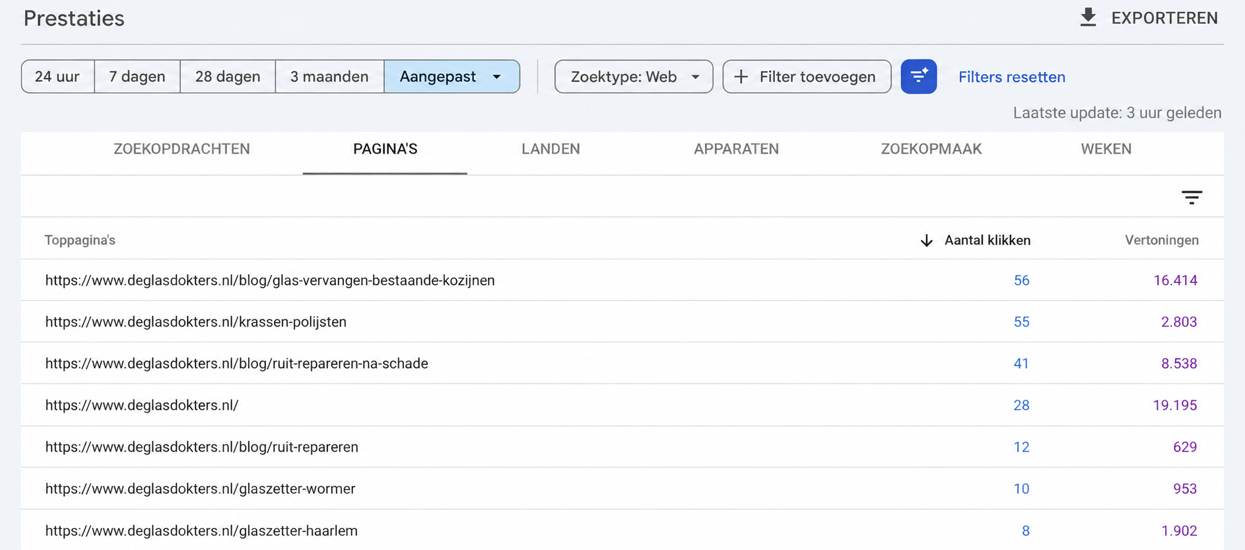This screenshot has height=550, width=1245.
Task: Open the blue filter sparkle button
Action: click(918, 76)
